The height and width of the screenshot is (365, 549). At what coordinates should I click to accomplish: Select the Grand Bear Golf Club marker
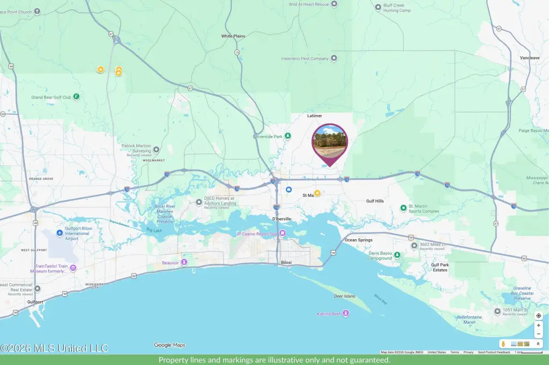coord(77,97)
